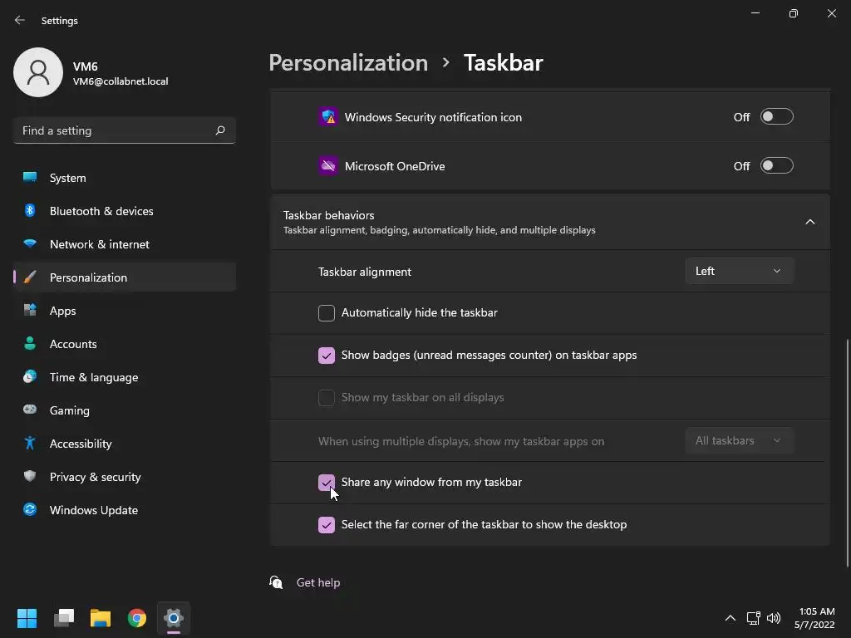The image size is (851, 638).
Task: Open File Explorer from the taskbar
Action: (x=101, y=618)
